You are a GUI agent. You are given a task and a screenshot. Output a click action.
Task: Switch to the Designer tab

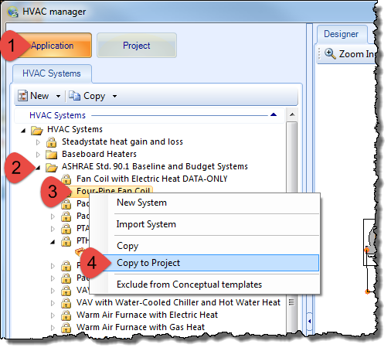[341, 34]
